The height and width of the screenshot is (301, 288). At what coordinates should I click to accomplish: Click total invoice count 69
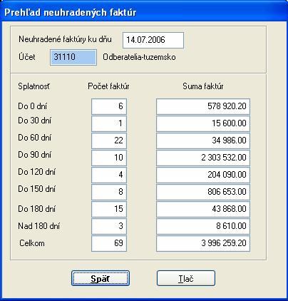(x=109, y=243)
